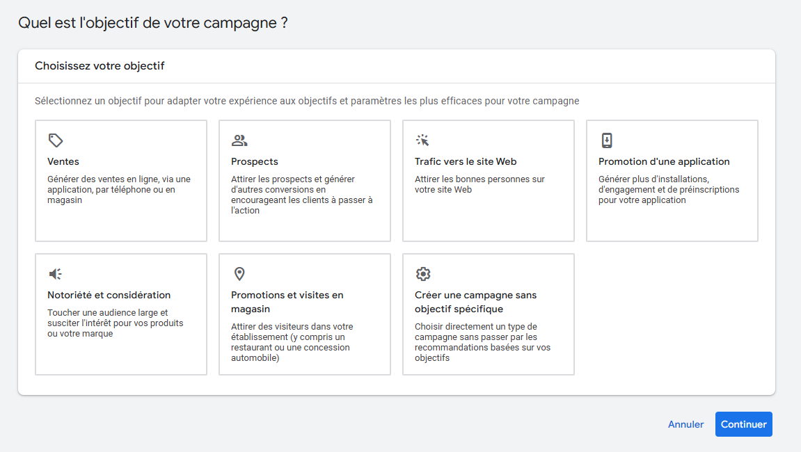This screenshot has height=452, width=801.
Task: Click the 'Sélectionnez un objectif' instruction text
Action: [307, 101]
